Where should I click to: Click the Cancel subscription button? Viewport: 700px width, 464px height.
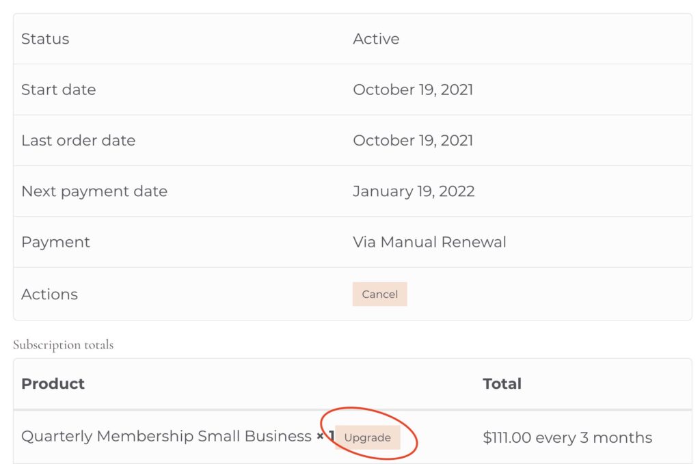click(x=379, y=295)
